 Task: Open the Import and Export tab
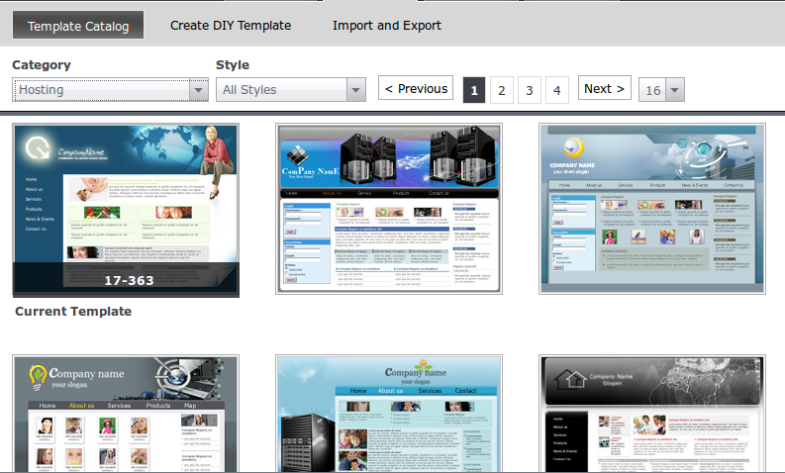point(387,25)
